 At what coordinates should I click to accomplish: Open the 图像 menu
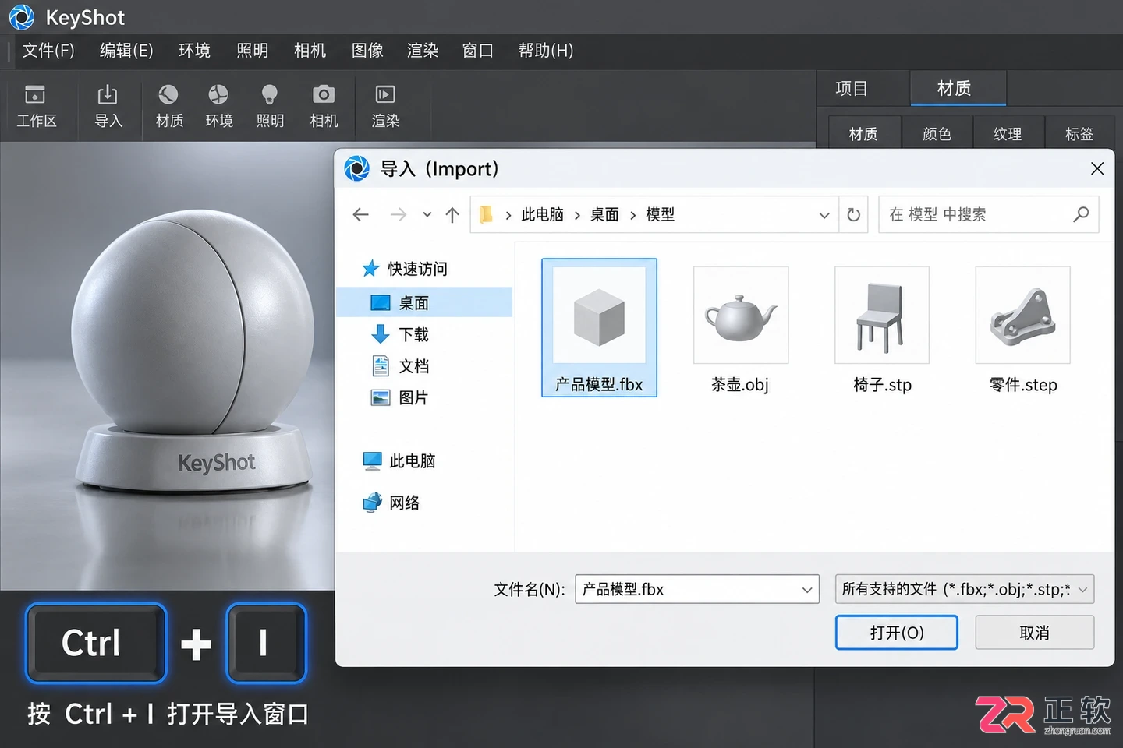pyautogui.click(x=367, y=51)
